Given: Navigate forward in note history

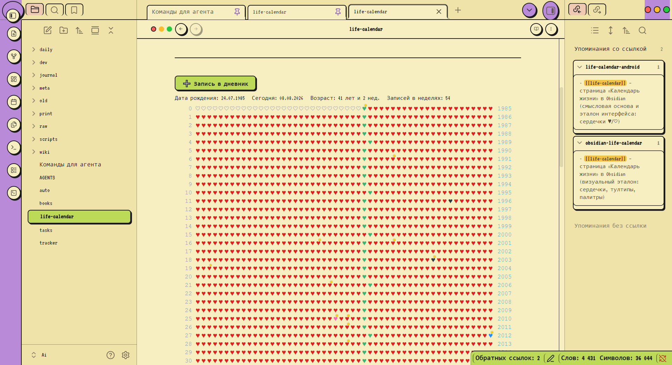Looking at the screenshot, I should [196, 29].
